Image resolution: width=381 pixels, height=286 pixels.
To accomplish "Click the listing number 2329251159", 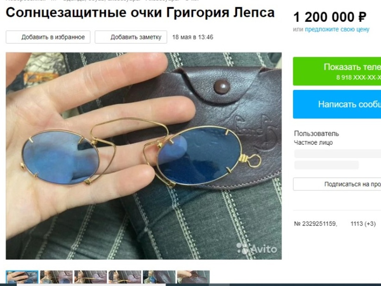I will 315,224.
